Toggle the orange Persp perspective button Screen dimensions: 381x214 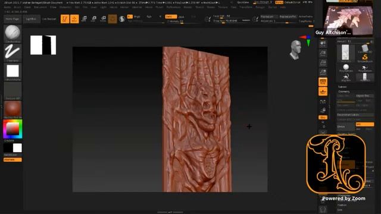(x=323, y=82)
